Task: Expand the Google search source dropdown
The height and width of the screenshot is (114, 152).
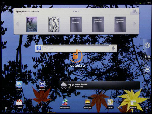Action: [39, 49]
